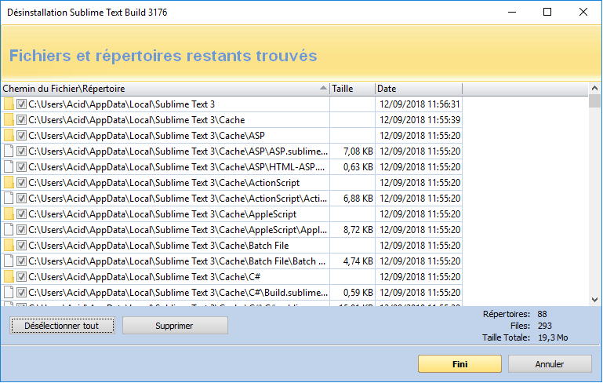Click folder icon for Cache\AppleScript row

(9, 214)
